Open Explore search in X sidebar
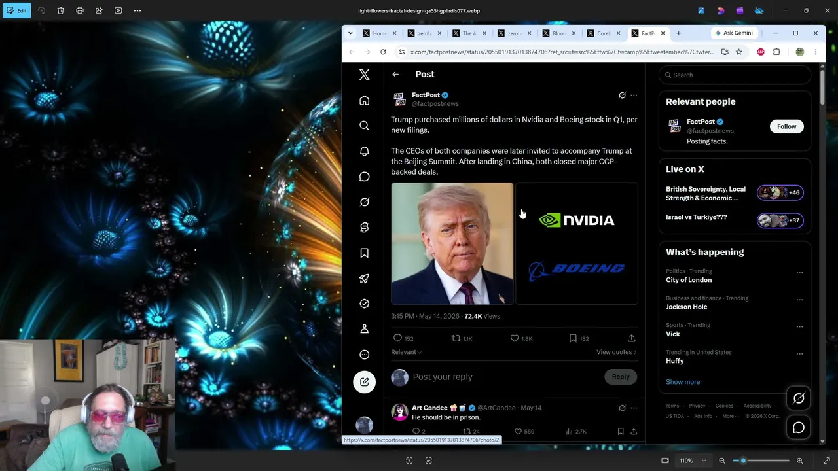 tap(365, 126)
